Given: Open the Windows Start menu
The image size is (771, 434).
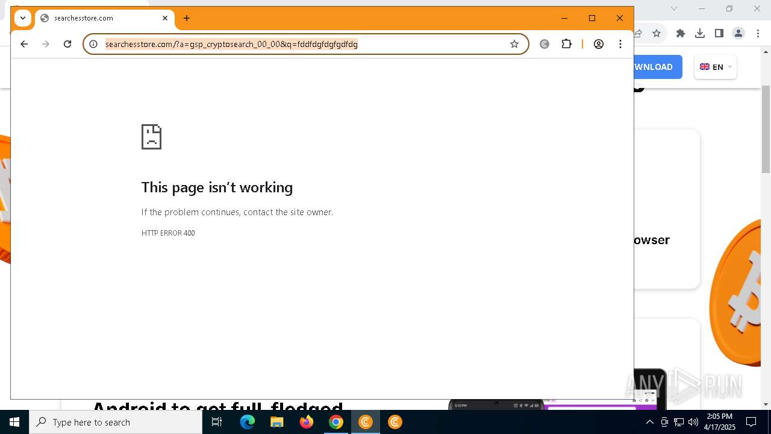Looking at the screenshot, I should point(14,422).
